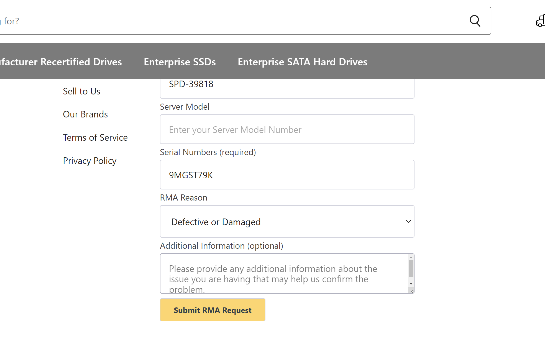Screen dimensions: 545x339
Task: Click the textarea scrollbar thumb
Action: tap(411, 268)
